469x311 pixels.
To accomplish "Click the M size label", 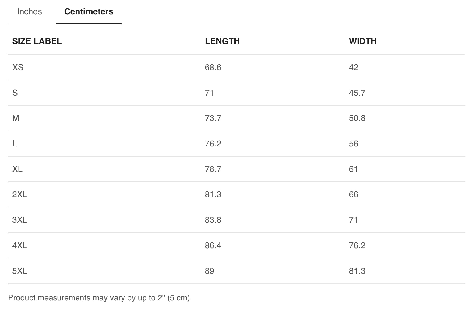I will pyautogui.click(x=16, y=118).
